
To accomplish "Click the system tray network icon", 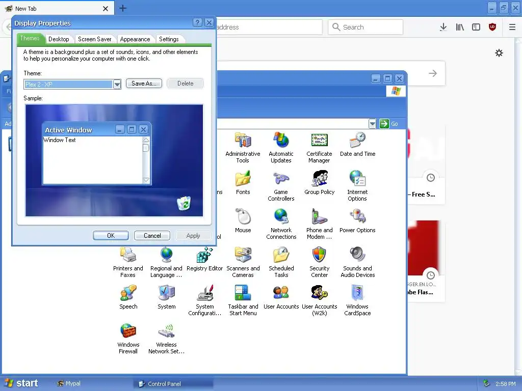I will click(x=486, y=383).
